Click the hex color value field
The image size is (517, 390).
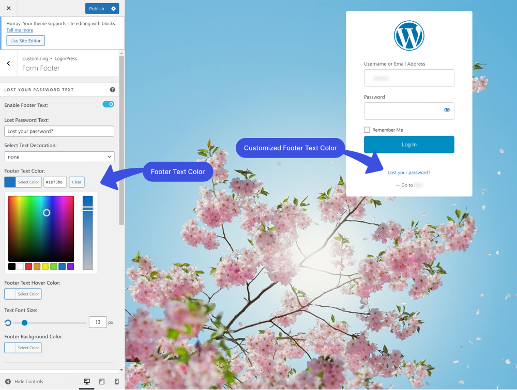click(55, 182)
